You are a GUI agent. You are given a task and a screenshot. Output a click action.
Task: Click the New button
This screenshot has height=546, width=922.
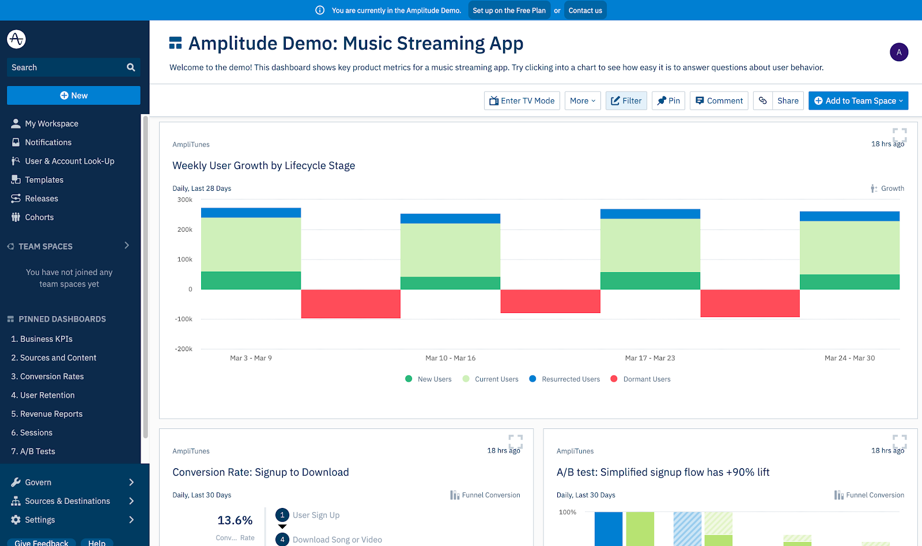pyautogui.click(x=74, y=96)
